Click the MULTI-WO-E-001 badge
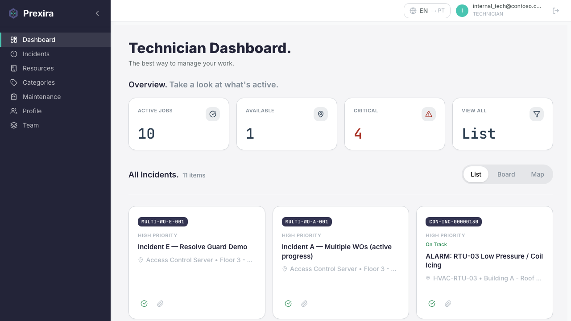 pyautogui.click(x=163, y=222)
